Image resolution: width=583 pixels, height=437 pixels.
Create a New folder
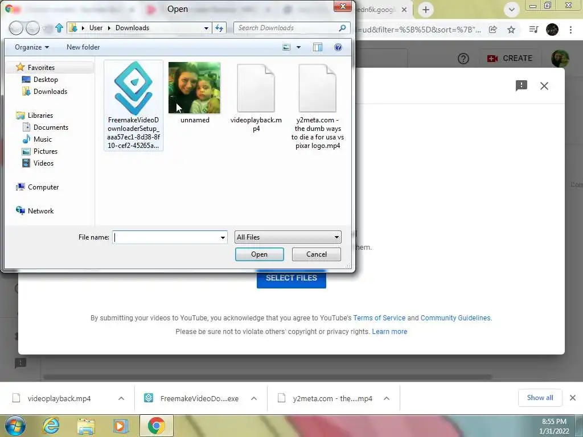(x=83, y=47)
